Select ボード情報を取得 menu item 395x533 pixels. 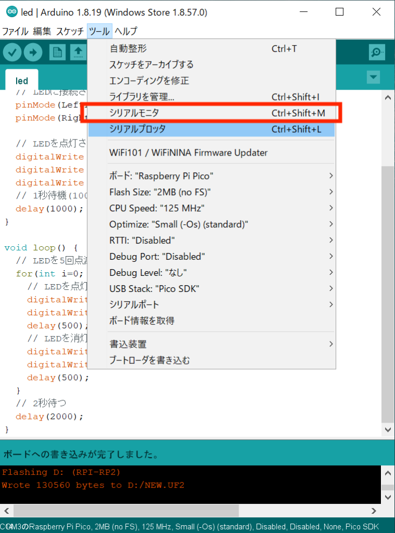point(211,321)
